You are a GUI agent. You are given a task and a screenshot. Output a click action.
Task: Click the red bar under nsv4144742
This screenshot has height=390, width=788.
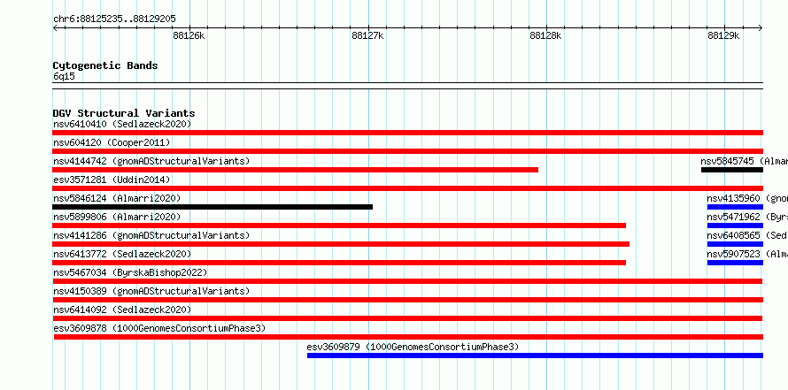pyautogui.click(x=296, y=170)
